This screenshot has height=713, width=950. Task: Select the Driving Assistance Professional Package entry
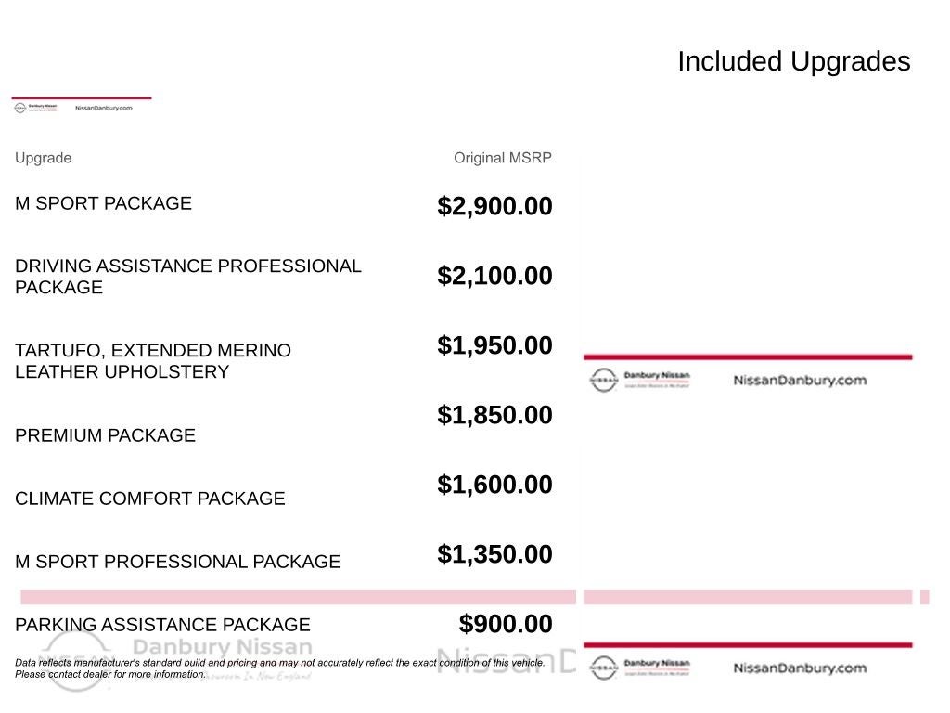click(187, 277)
